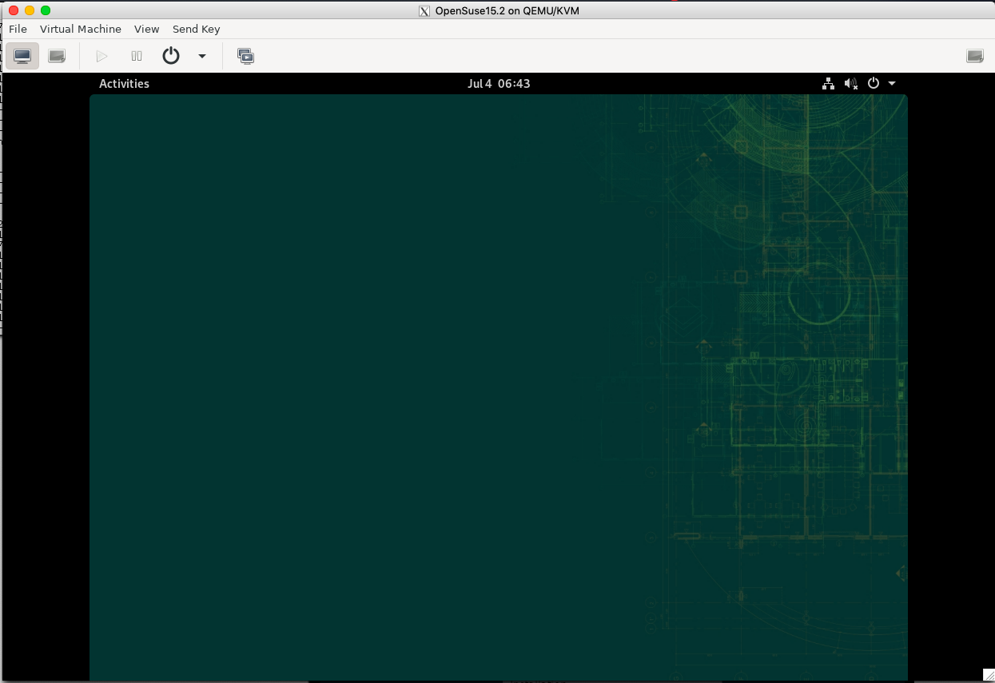Screen dimensions: 995x683
Task: Open the clock showing Jul 4 06:43
Action: (499, 83)
